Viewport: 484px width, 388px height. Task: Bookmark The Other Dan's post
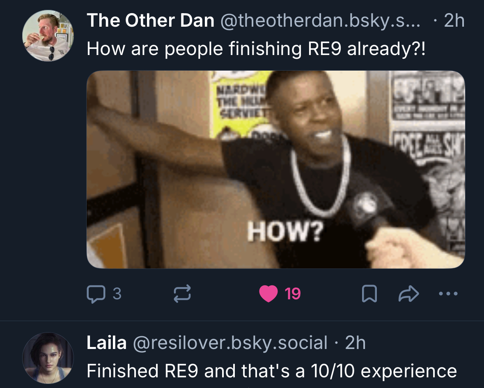[x=369, y=294]
